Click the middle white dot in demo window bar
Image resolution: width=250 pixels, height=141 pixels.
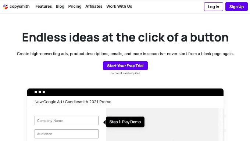point(40,92)
